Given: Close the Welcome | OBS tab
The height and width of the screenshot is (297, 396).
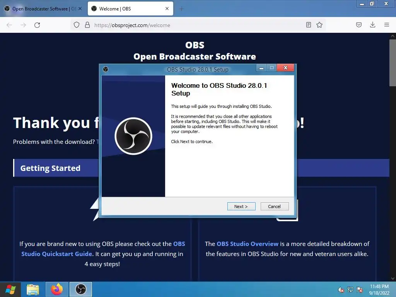Looking at the screenshot, I should [x=167, y=9].
